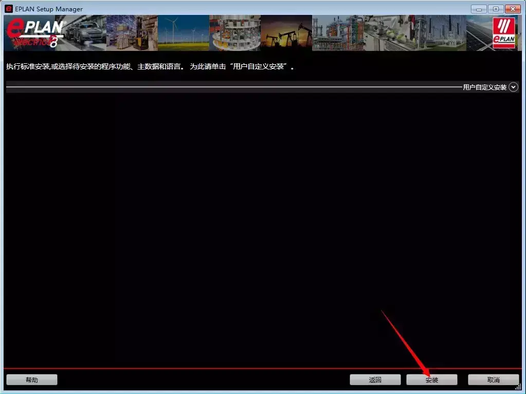Click 返回 to go back
Viewport: 526px width, 394px height.
375,379
